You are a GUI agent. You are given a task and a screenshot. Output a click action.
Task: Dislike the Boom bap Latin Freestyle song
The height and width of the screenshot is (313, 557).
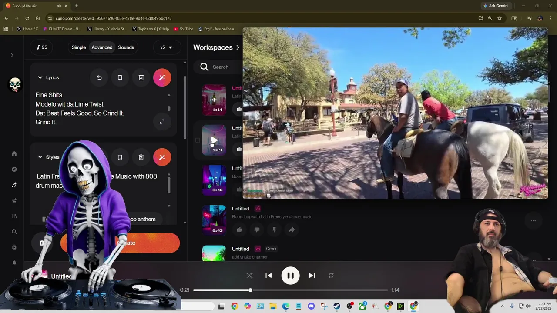click(257, 230)
